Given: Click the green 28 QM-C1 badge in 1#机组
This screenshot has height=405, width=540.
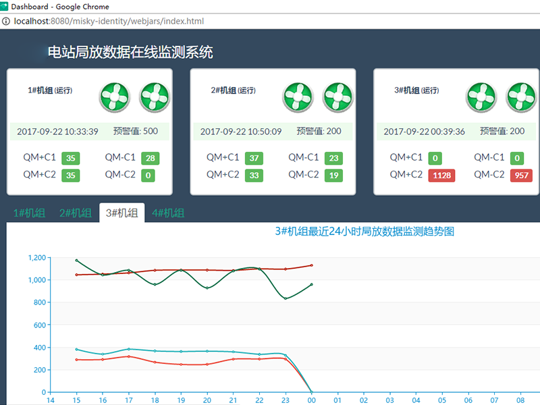Looking at the screenshot, I should 151,159.
